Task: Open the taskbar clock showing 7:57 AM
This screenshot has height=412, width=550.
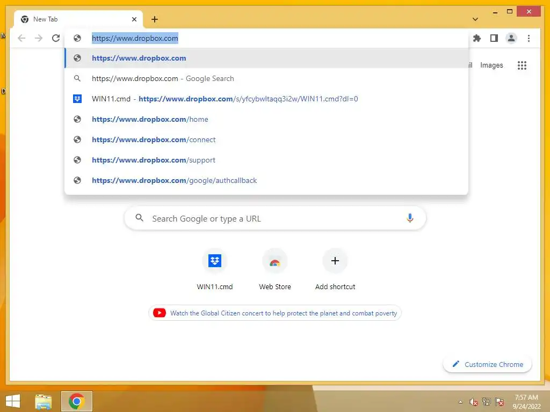Action: coord(526,401)
